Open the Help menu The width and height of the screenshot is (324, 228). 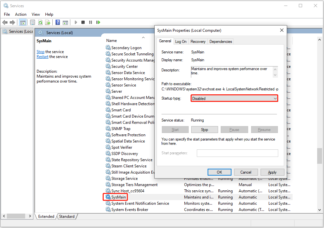click(49, 14)
